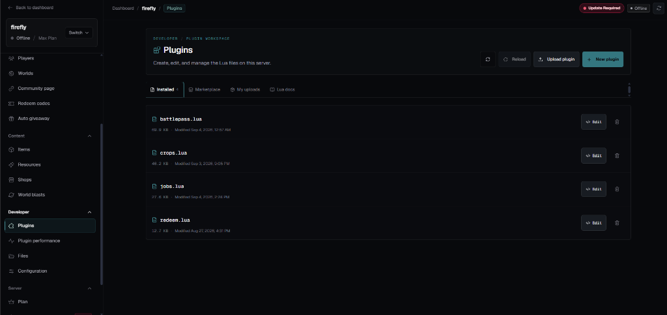The width and height of the screenshot is (667, 315).
Task: Collapse the Content section
Action: click(89, 136)
